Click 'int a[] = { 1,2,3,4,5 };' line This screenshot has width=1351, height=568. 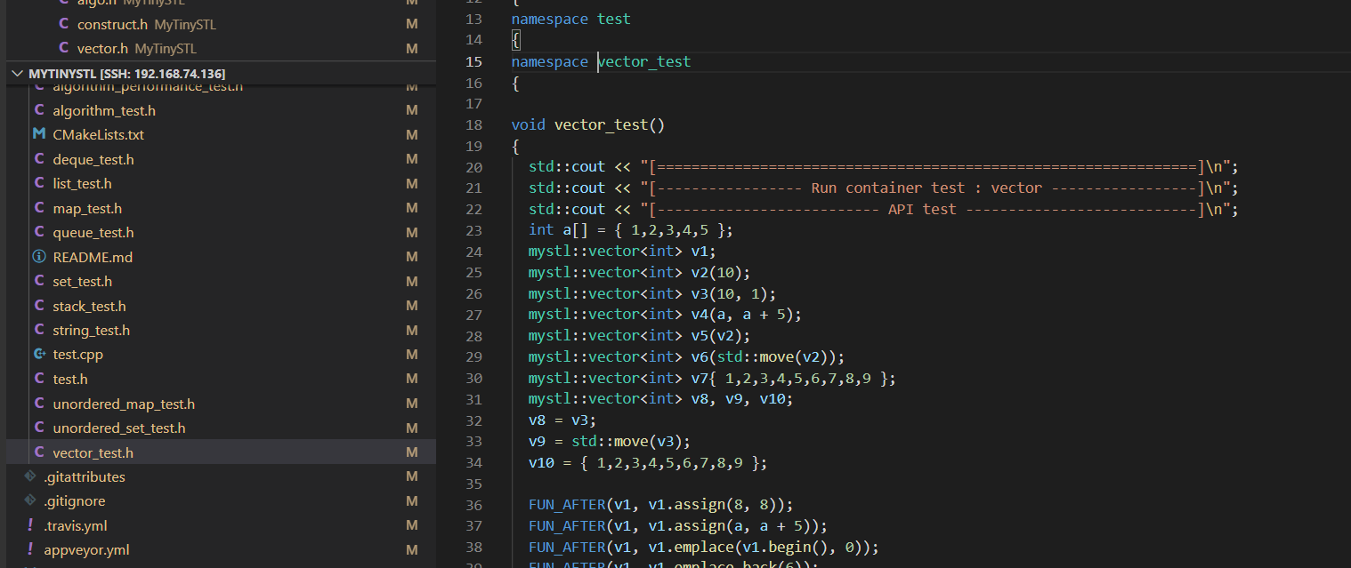pyautogui.click(x=631, y=230)
